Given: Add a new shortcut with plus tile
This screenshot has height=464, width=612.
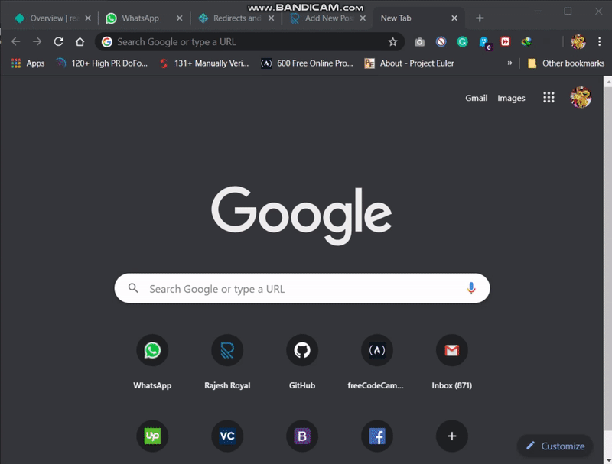Looking at the screenshot, I should click(451, 436).
